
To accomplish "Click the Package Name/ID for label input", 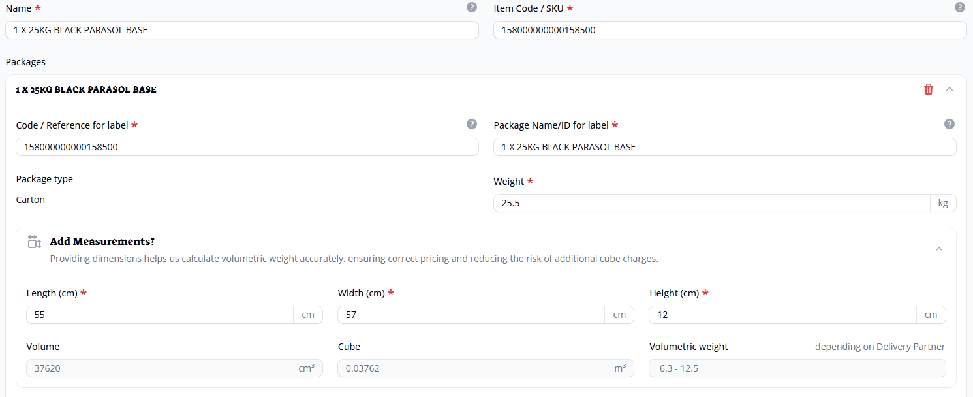I will (x=724, y=147).
